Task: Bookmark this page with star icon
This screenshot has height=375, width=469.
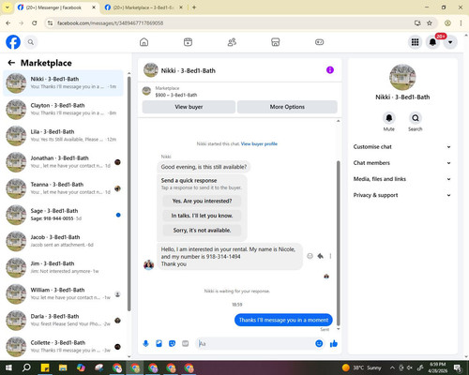Action: pyautogui.click(x=430, y=22)
